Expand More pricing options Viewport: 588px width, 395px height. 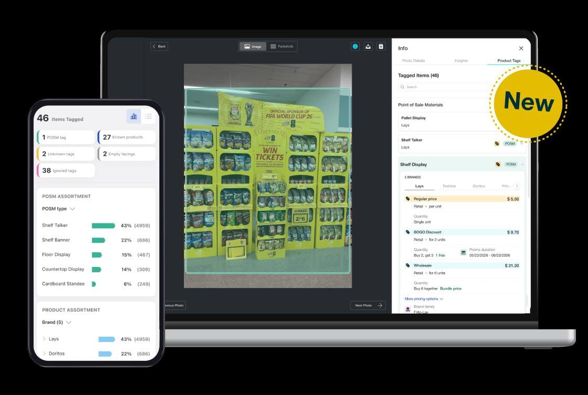pos(424,299)
